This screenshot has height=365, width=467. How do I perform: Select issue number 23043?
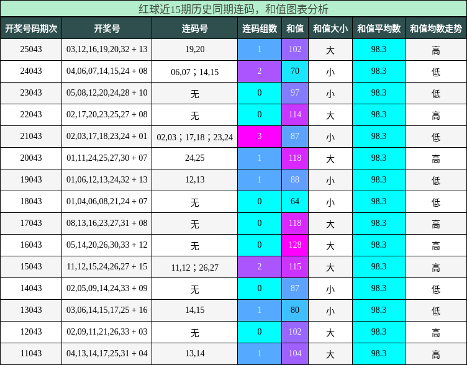31,92
